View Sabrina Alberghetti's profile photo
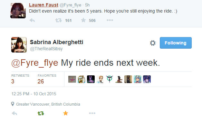 (19, 45)
